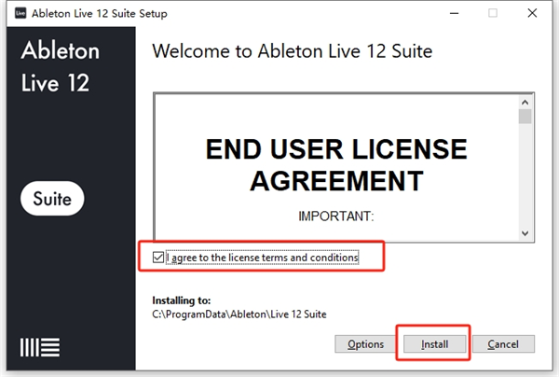This screenshot has width=559, height=377.
Task: Click the license scrollbar thumb
Action: tap(525, 116)
